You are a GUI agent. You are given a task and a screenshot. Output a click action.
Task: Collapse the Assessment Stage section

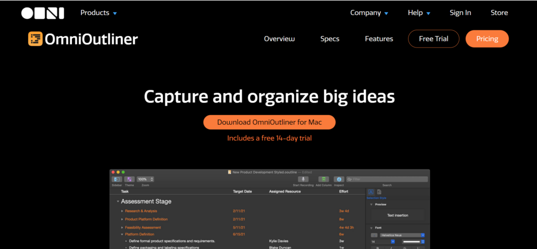click(x=118, y=201)
